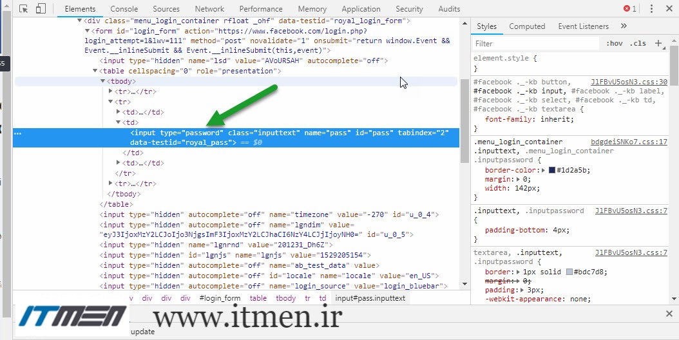Open the Application tab
This screenshot has height=340, width=679.
click(x=361, y=8)
